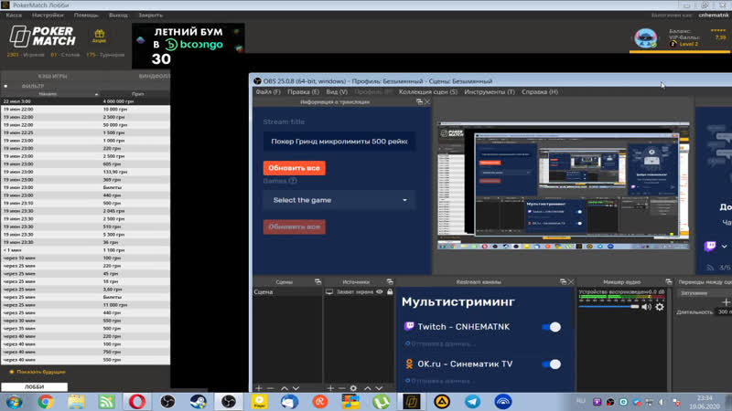
Task: Open the Select the game dropdown
Action: pyautogui.click(x=339, y=200)
